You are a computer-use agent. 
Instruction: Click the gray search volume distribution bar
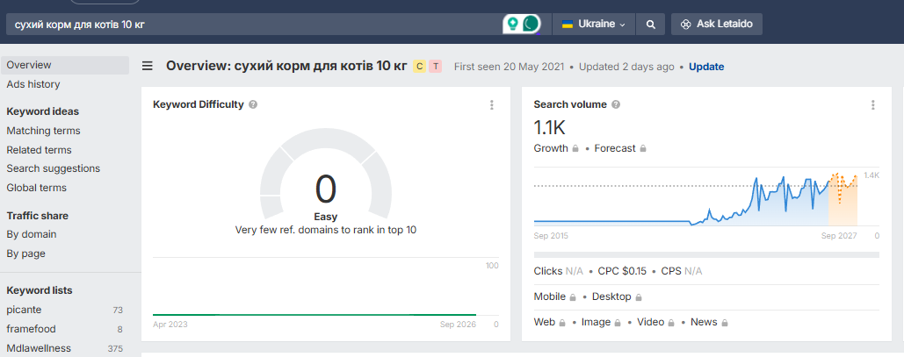pos(706,254)
